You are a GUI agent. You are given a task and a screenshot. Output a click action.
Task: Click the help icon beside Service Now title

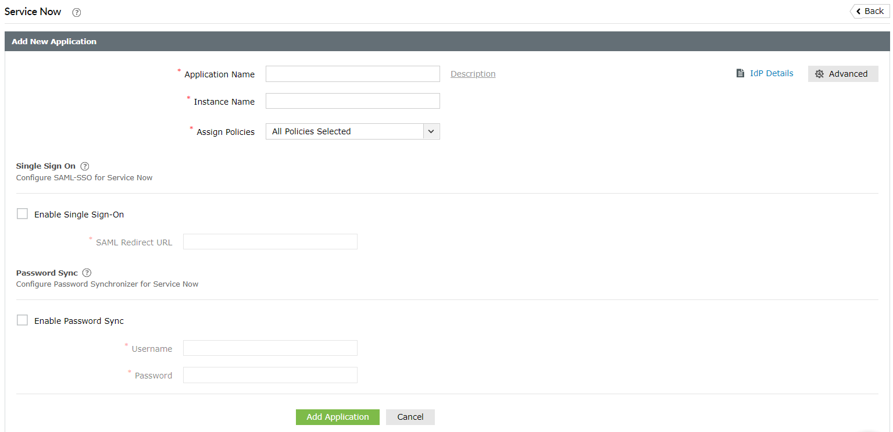pyautogui.click(x=77, y=12)
